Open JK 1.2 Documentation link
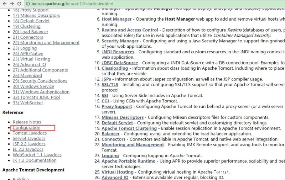The width and height of the screenshot is (285, 180). 35,160
